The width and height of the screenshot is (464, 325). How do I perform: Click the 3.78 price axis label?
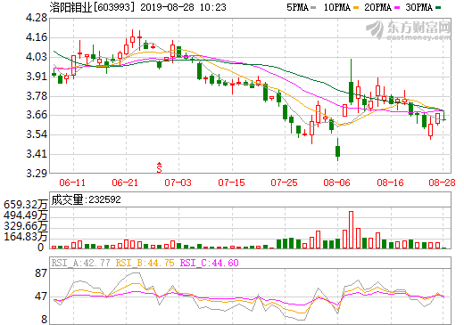point(37,96)
